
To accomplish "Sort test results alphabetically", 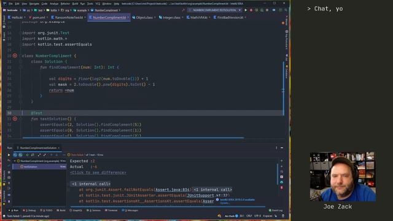I will [x=27, y=155].
